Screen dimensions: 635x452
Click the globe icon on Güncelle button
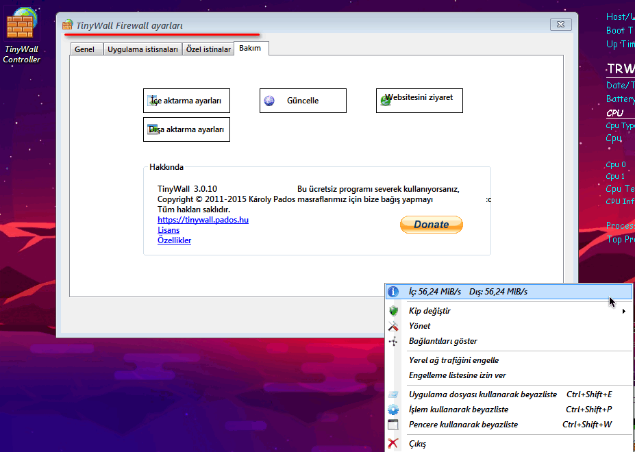[x=269, y=101]
